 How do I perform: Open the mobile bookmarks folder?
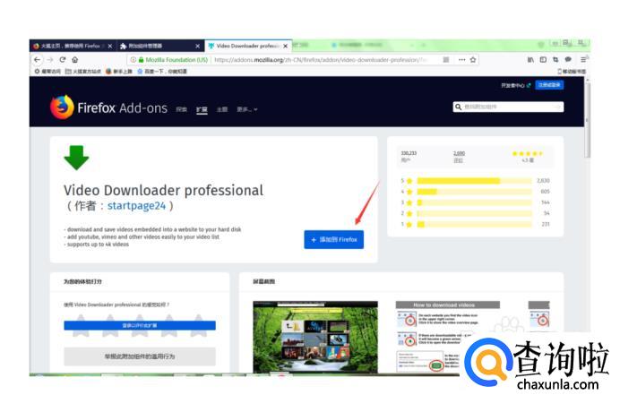point(572,71)
